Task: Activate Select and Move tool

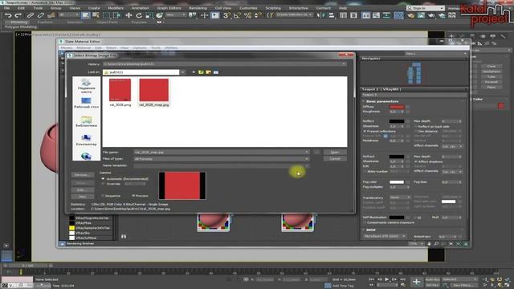Action: coord(128,15)
